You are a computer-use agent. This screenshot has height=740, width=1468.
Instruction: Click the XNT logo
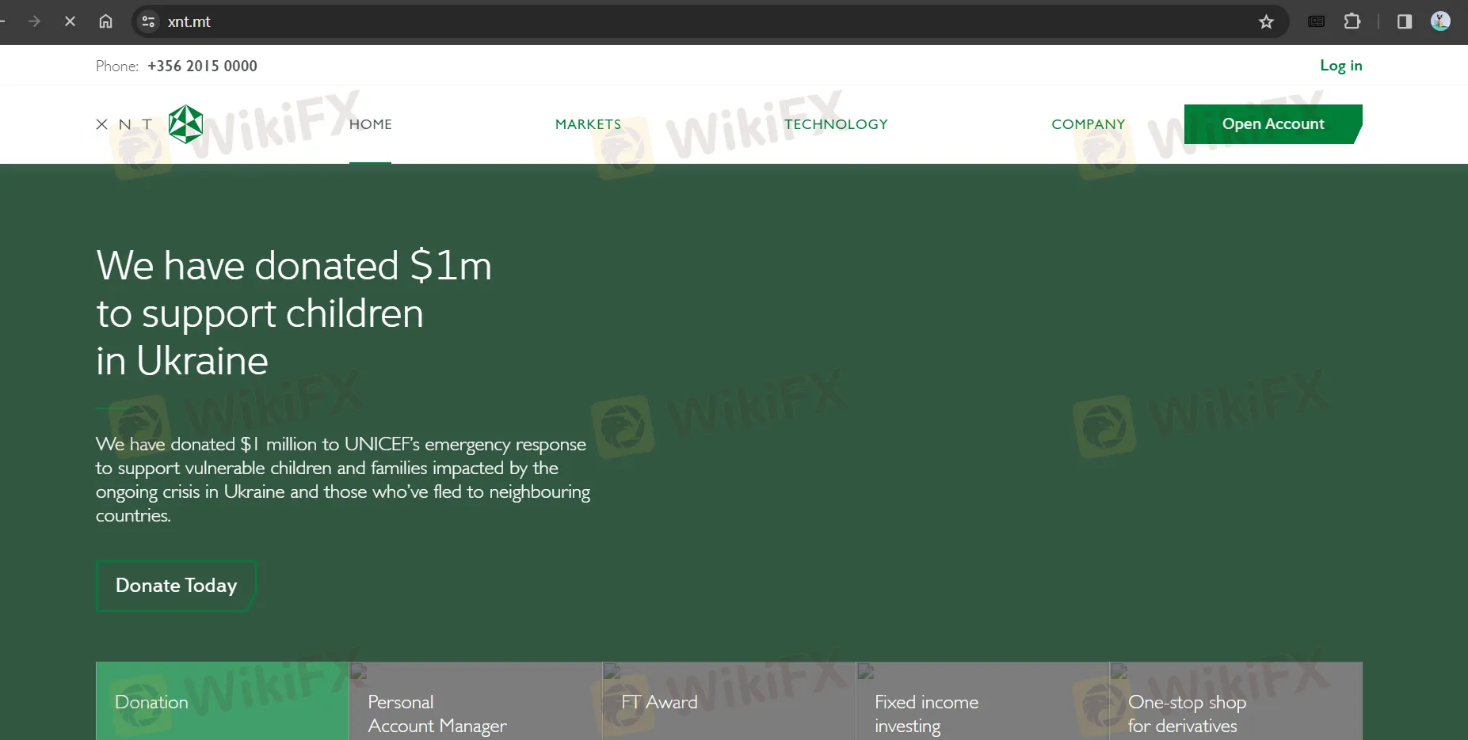click(x=150, y=124)
